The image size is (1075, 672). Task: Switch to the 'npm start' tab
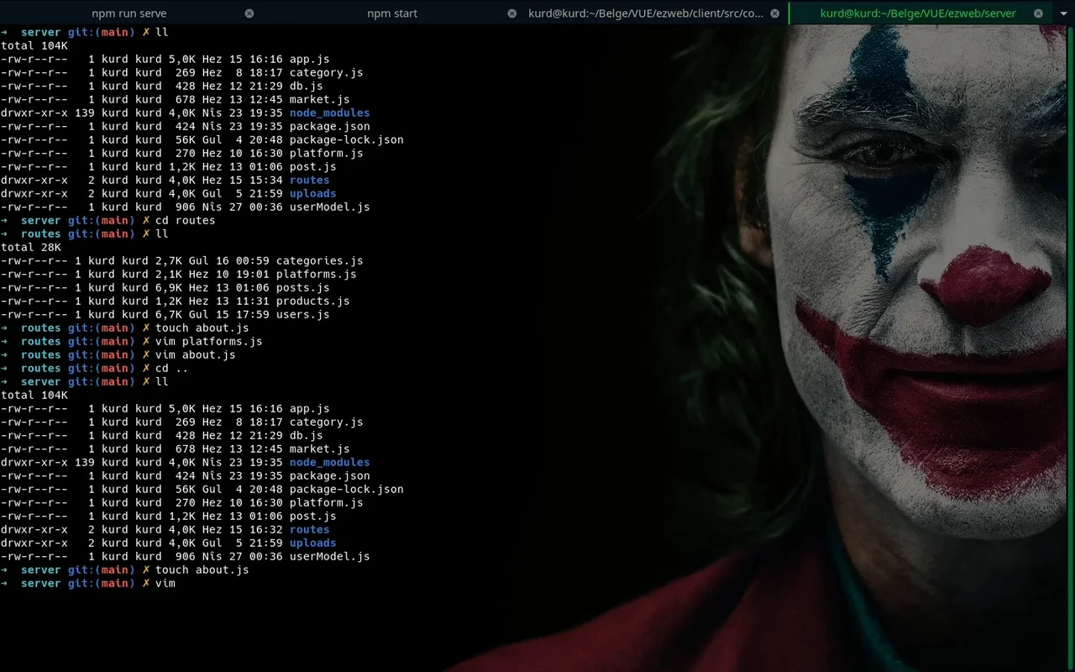[x=391, y=13]
